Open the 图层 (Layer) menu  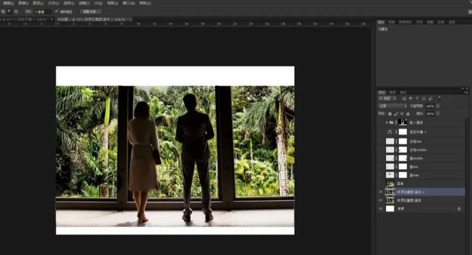click(38, 3)
